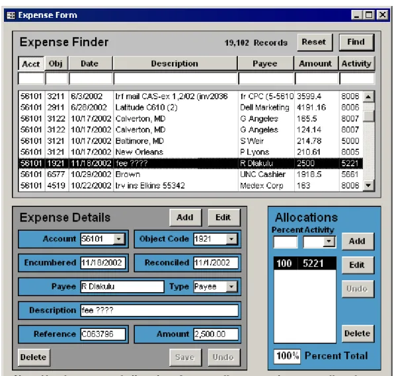Focus the Obj filter input field
This screenshot has width=394, height=376.
(57, 79)
